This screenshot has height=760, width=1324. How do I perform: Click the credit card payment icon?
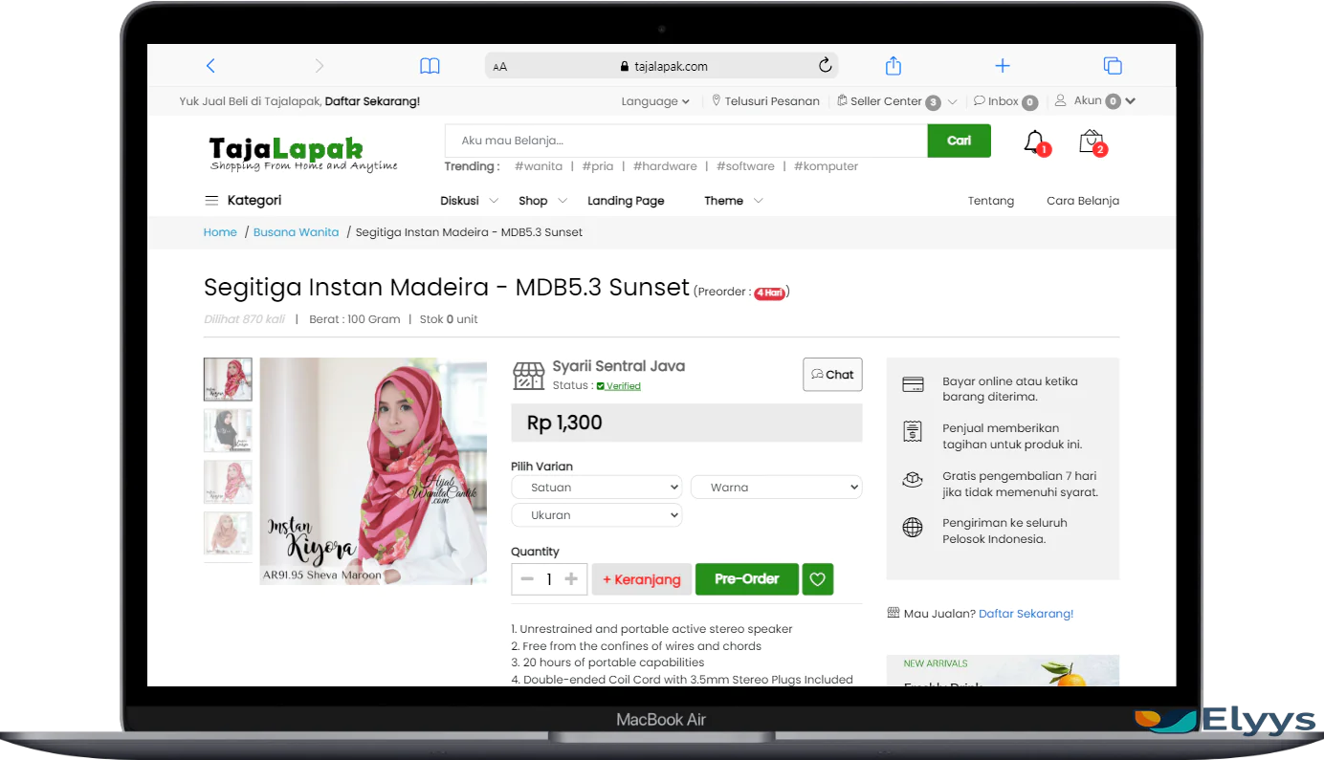click(913, 384)
